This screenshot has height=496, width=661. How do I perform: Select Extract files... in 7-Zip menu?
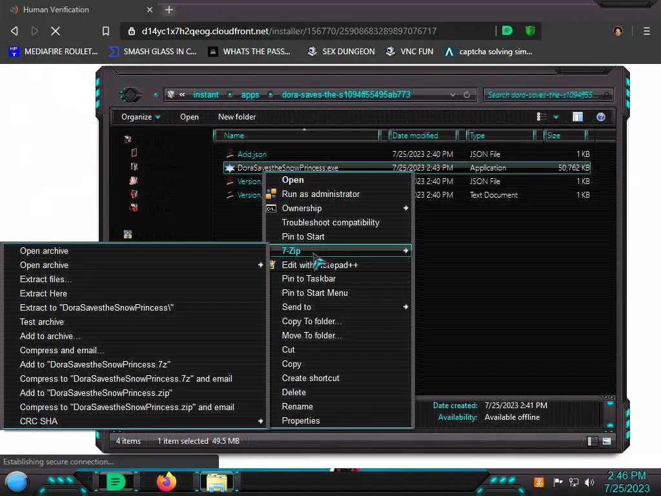46,279
